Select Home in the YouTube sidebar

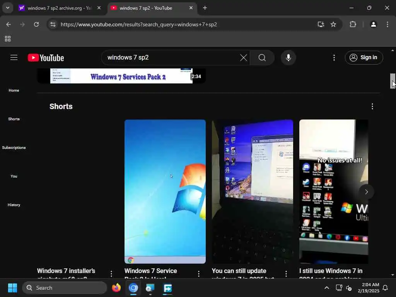[x=14, y=90]
